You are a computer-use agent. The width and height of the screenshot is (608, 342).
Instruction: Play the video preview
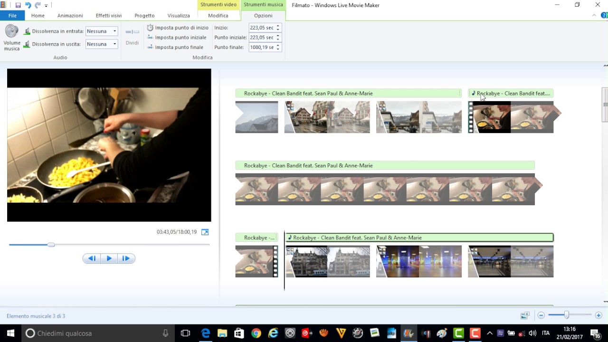[x=109, y=258]
